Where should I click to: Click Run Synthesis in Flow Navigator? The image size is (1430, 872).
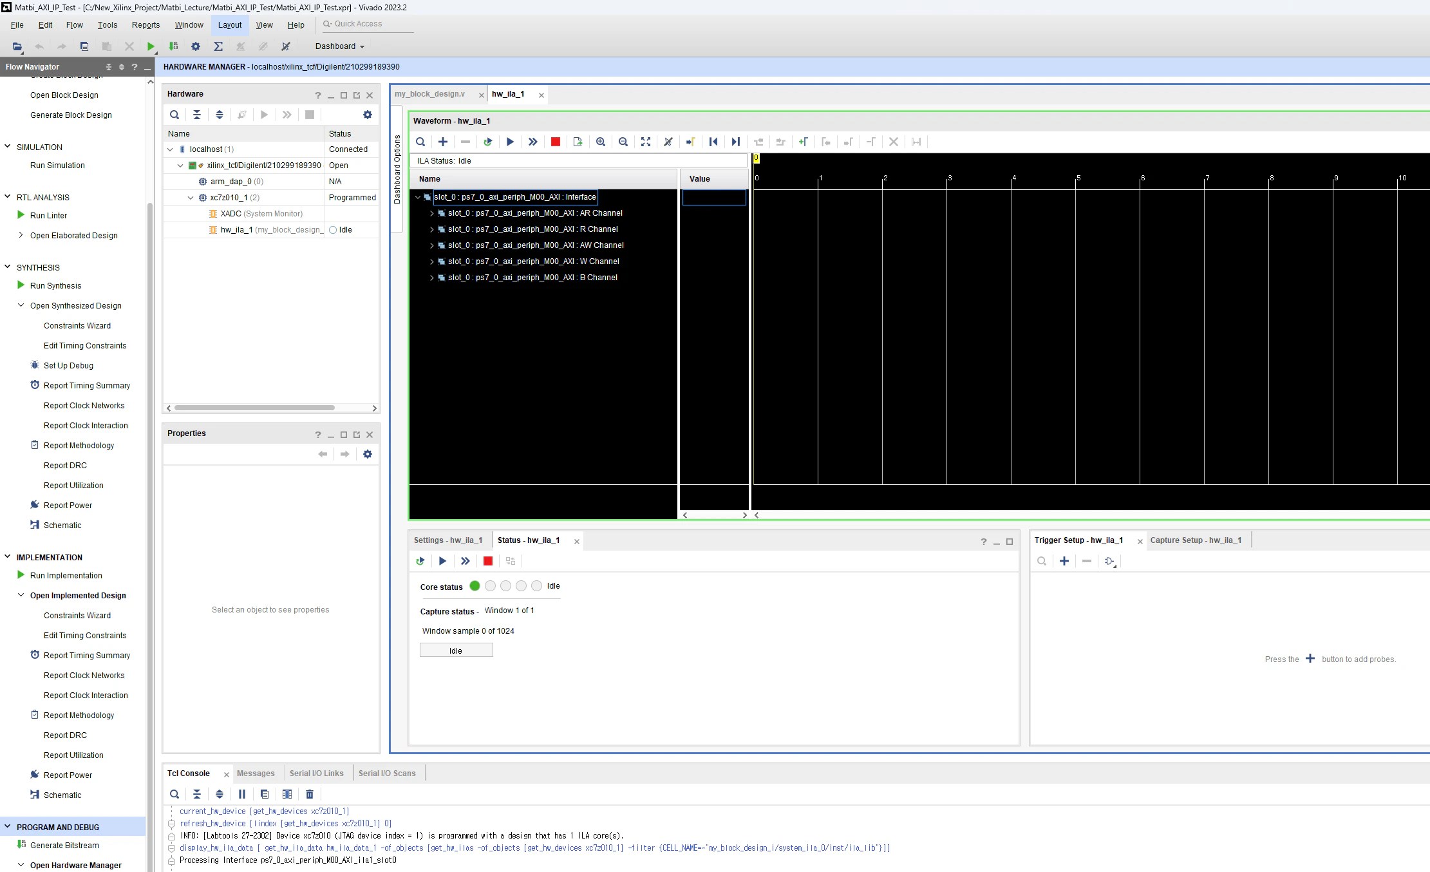point(55,286)
